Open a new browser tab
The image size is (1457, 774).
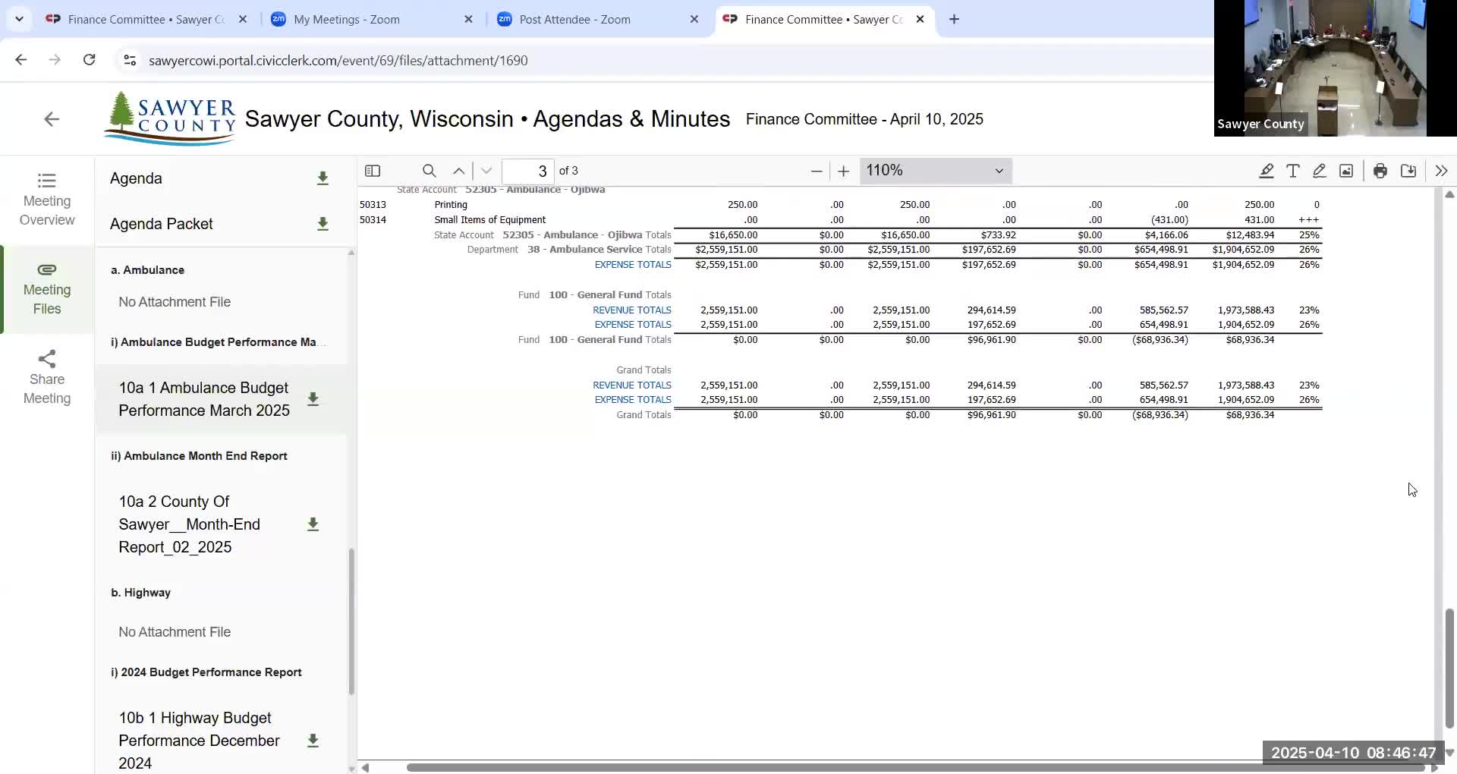pos(954,20)
